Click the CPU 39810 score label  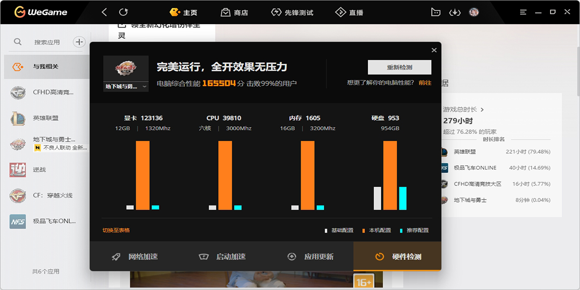pos(224,118)
